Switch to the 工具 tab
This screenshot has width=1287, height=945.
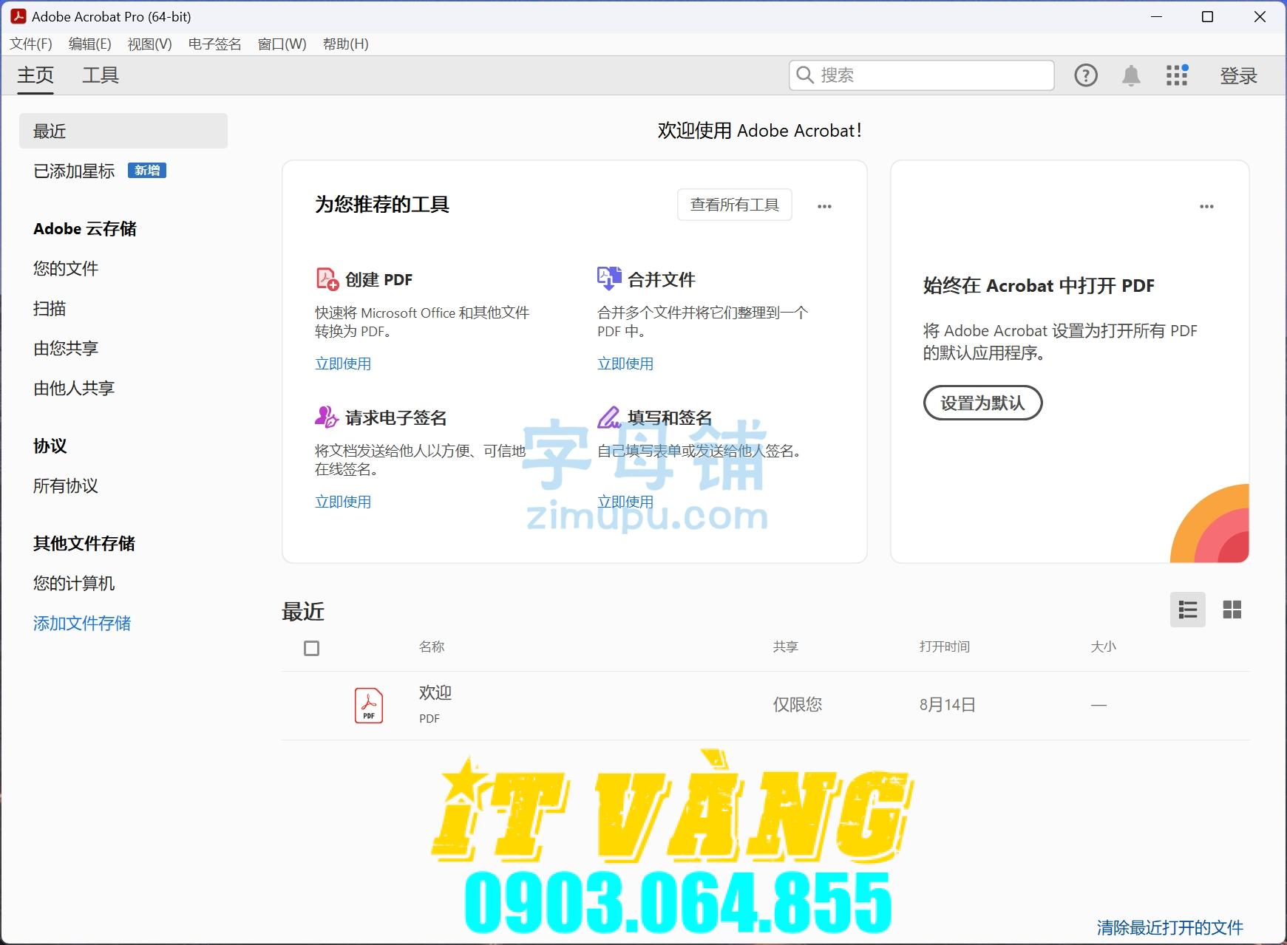pos(100,75)
